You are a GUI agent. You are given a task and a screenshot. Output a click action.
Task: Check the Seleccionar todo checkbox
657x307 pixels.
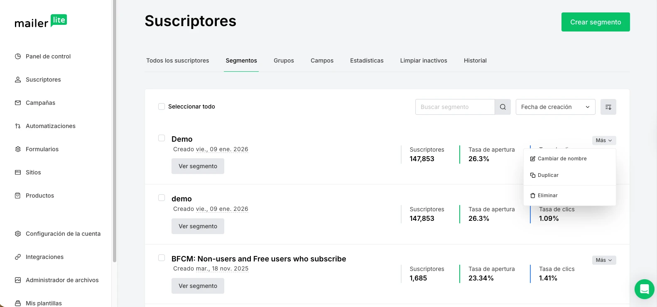click(162, 106)
